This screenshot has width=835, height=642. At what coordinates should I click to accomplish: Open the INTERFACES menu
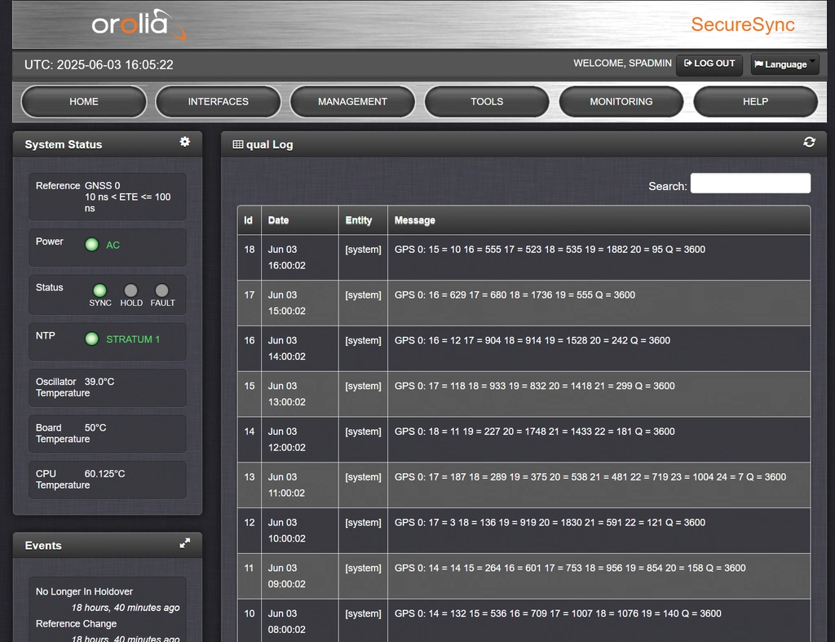[x=218, y=101]
